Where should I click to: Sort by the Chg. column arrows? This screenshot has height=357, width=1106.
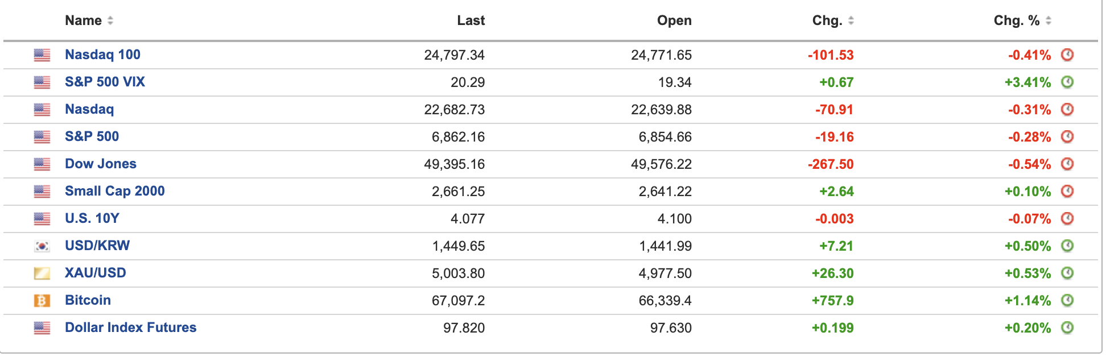point(851,21)
